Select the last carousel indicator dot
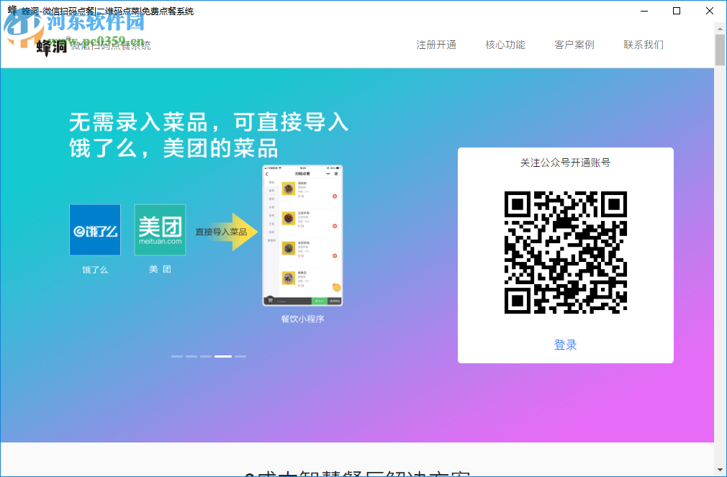Screen dimensions: 727x477 click(x=242, y=356)
